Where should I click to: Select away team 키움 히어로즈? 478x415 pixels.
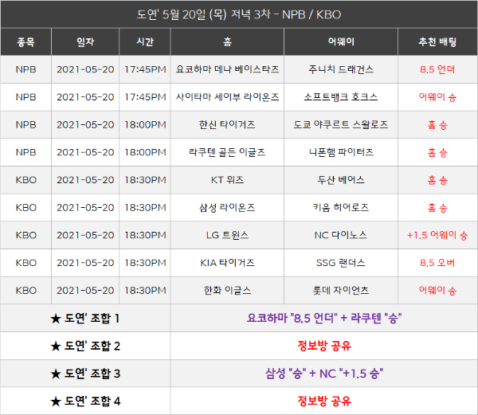(x=341, y=208)
